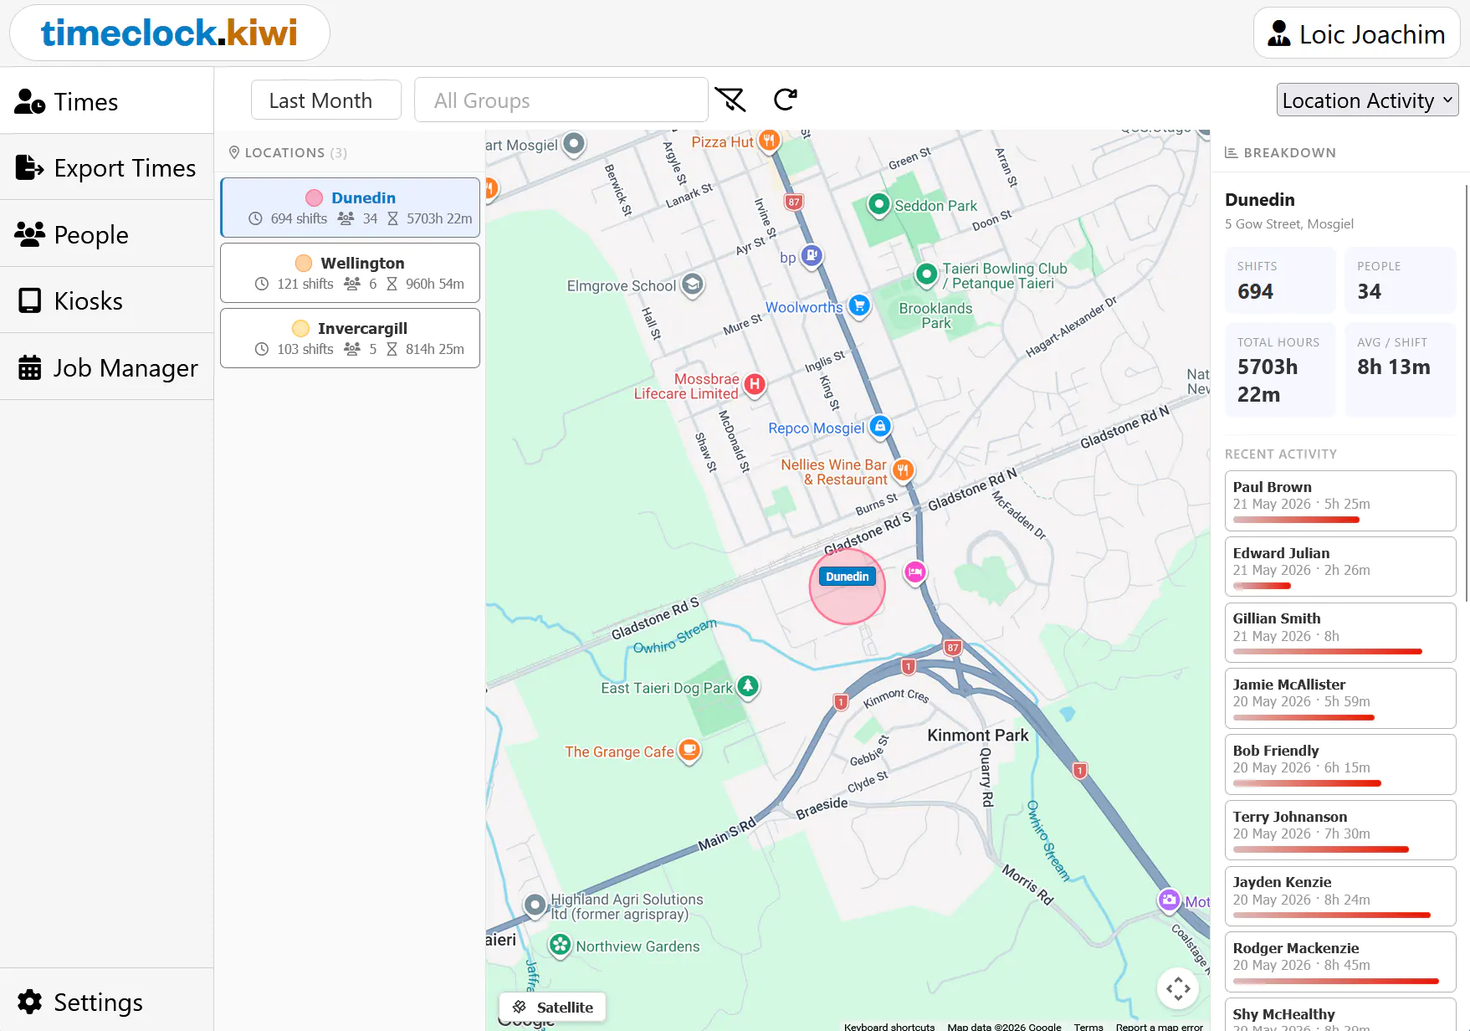Screen dimensions: 1470x1031
Task: Click Taieri Bowling Club pin
Action: click(926, 274)
